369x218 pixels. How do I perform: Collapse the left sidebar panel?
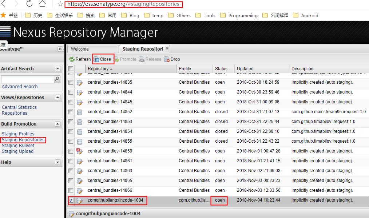coord(60,49)
